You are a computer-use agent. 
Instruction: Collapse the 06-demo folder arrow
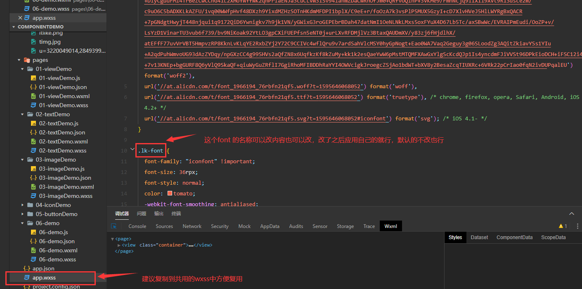click(23, 223)
